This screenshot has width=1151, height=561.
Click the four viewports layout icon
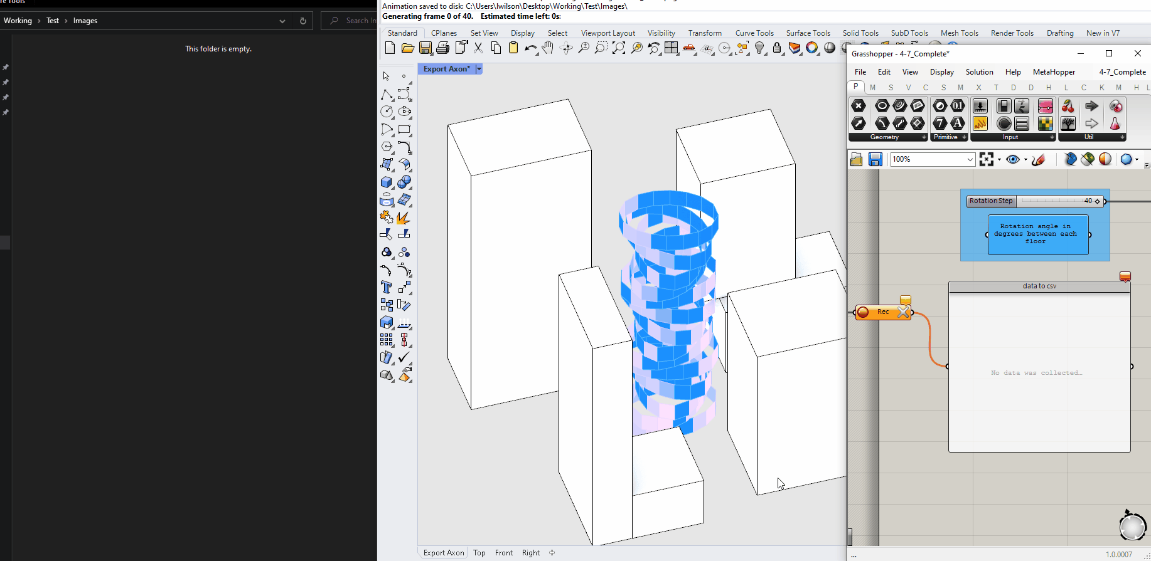point(672,48)
